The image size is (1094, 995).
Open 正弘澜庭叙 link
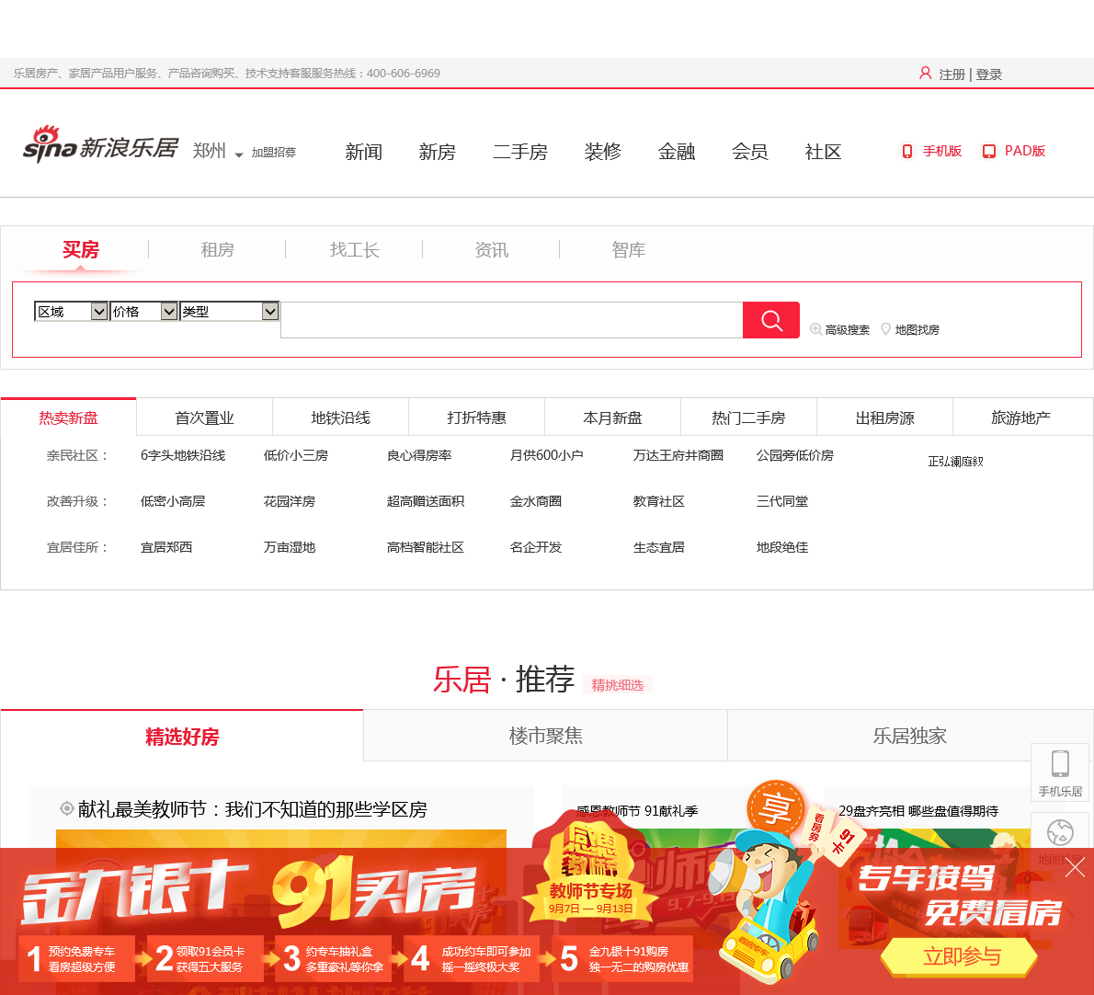click(x=955, y=462)
